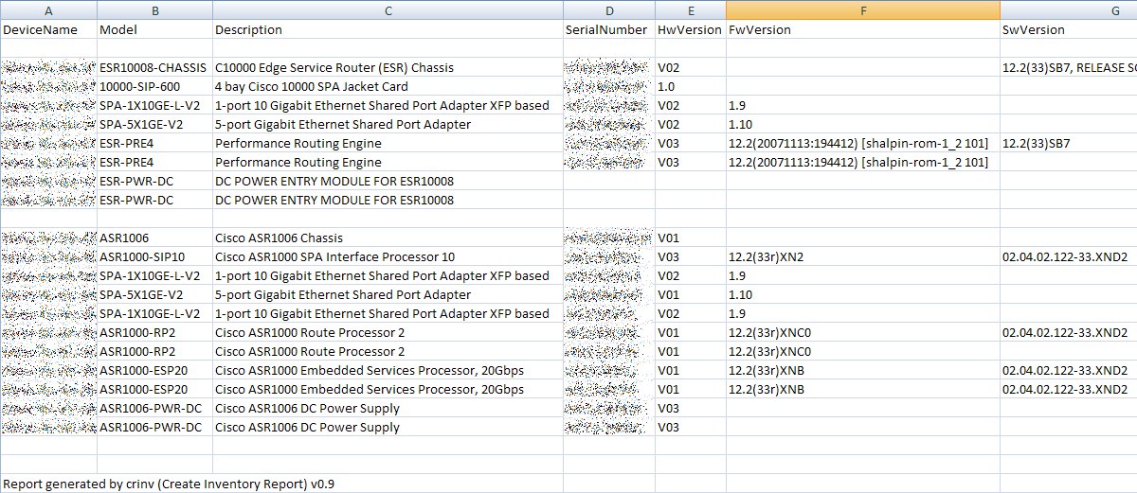
Task: Select column E header
Action: [x=691, y=9]
